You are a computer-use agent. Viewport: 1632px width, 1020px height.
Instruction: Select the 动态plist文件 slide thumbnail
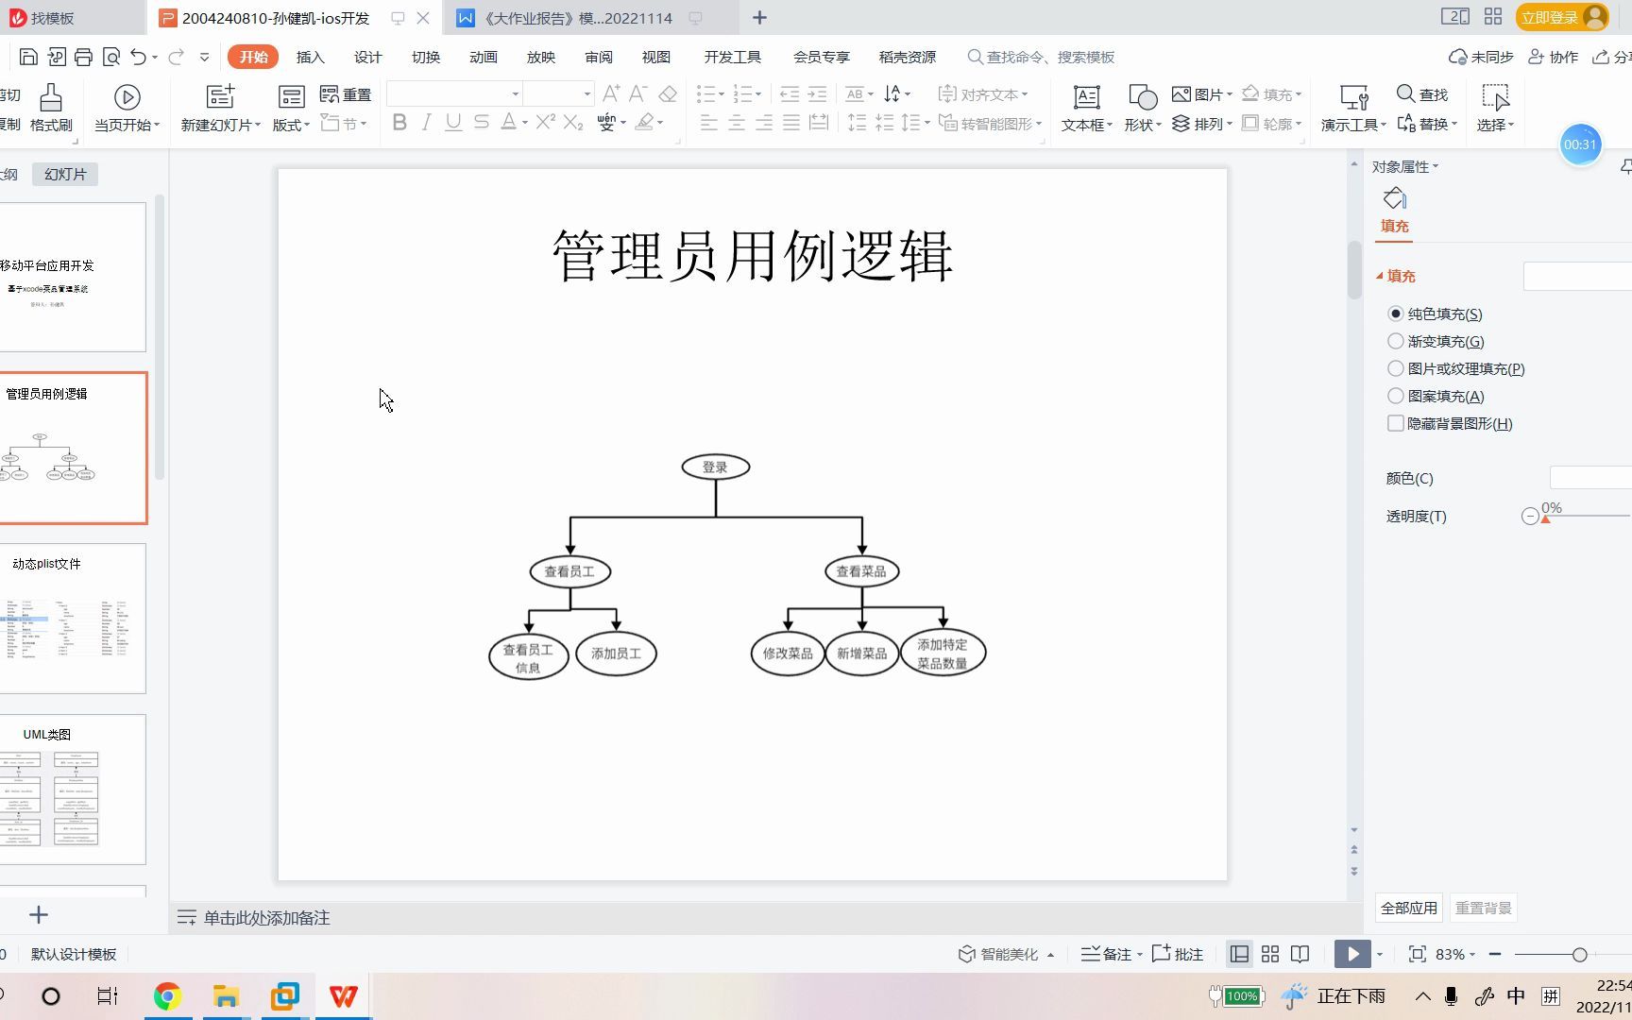[74, 619]
